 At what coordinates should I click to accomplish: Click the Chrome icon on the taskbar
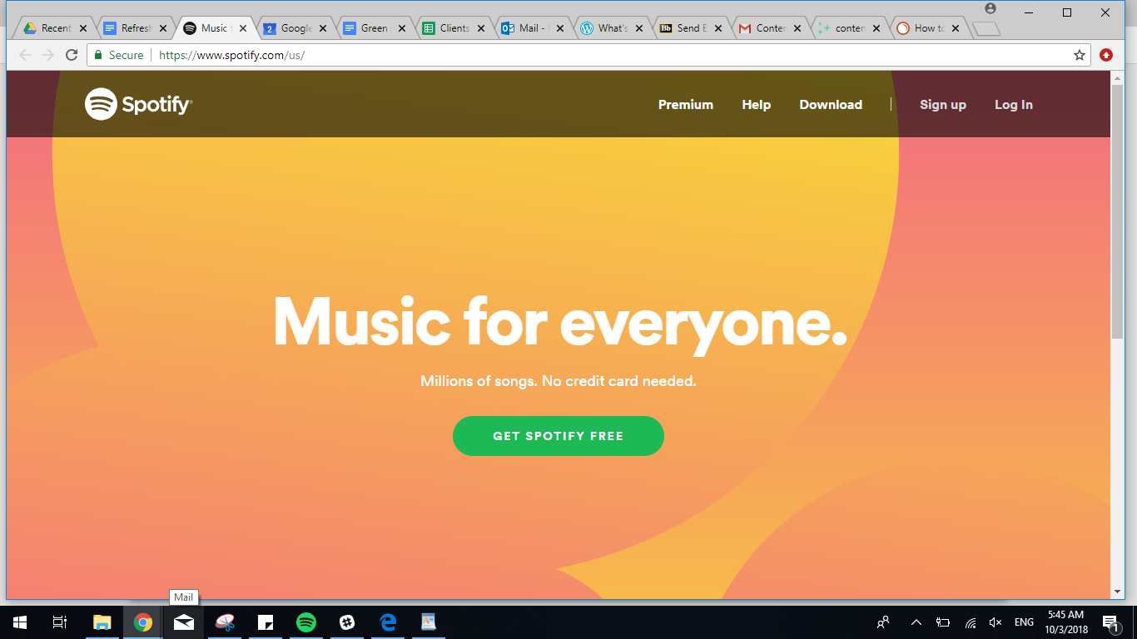[143, 622]
